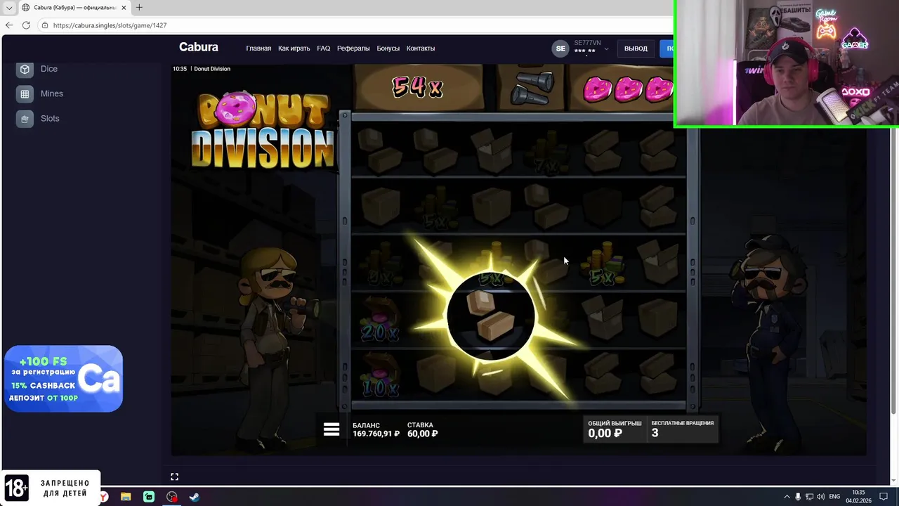899x506 pixels.
Task: View site security info lock icon
Action: 45,25
